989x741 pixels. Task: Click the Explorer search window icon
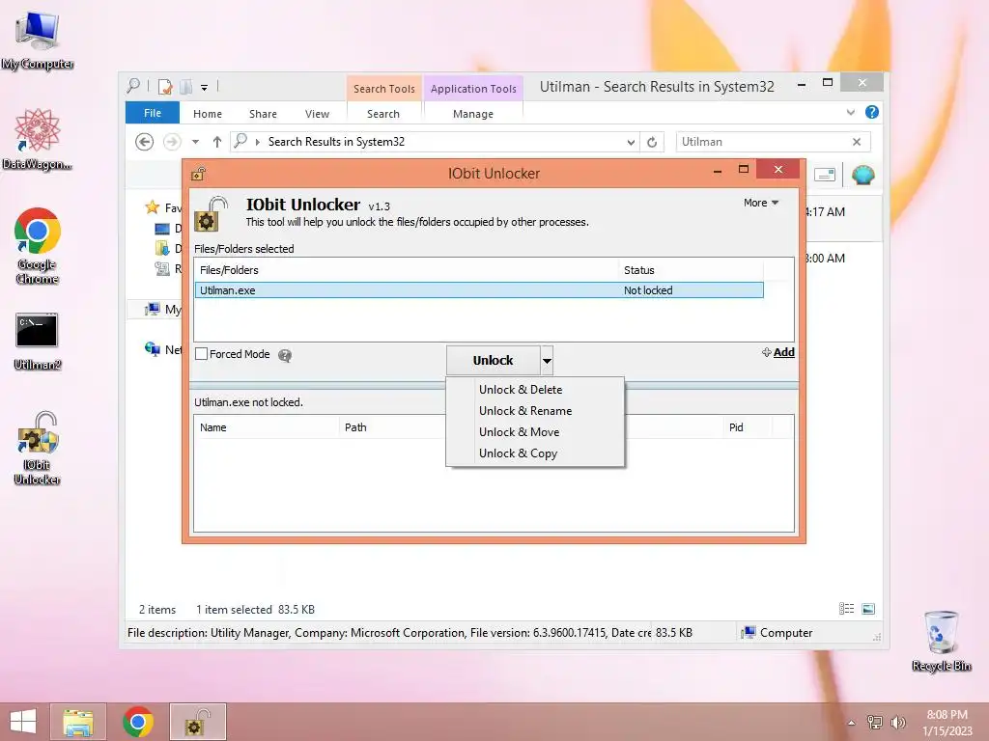coord(133,86)
